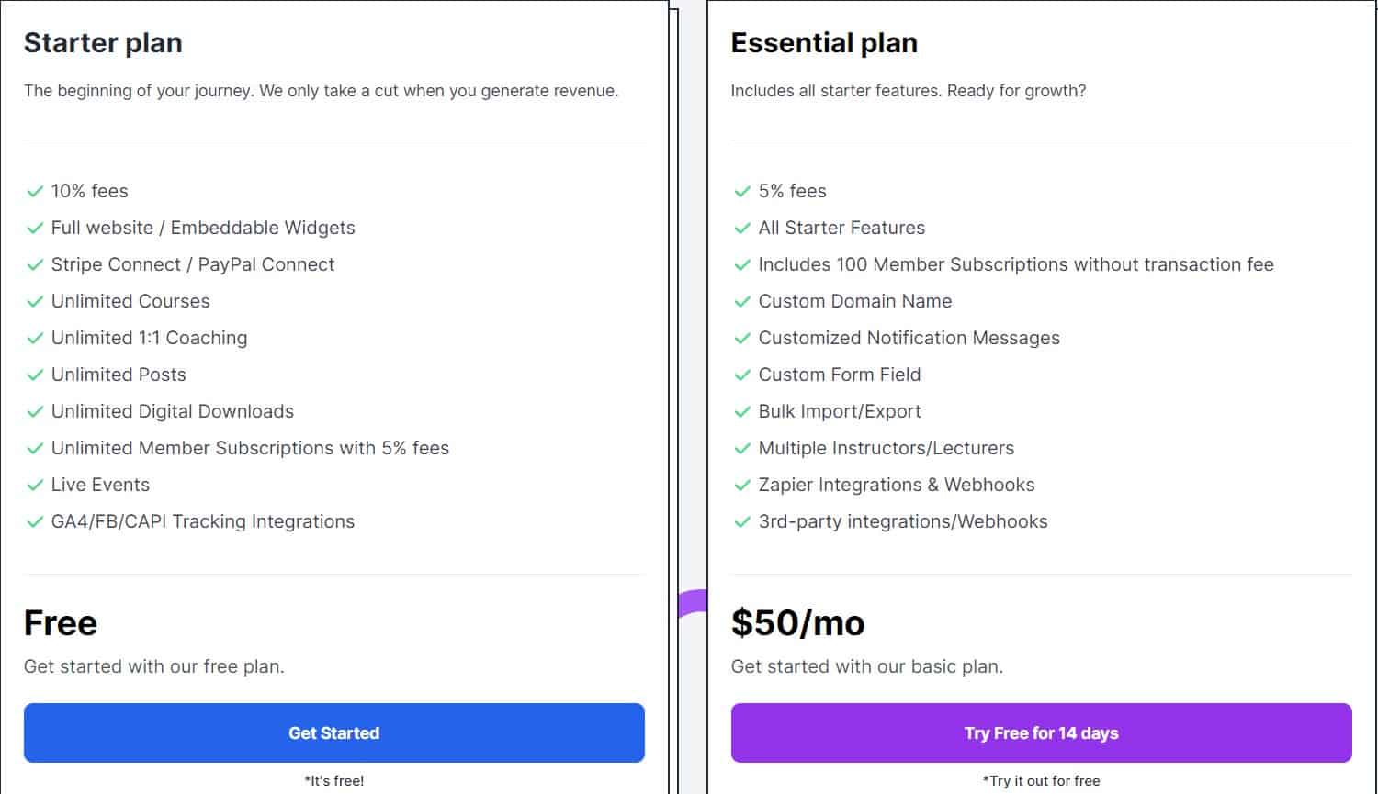Click the Get Started button
The image size is (1378, 794).
coord(334,732)
